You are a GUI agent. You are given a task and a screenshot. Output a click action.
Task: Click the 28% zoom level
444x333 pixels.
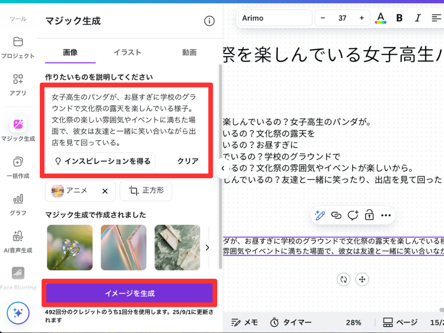[353, 322]
